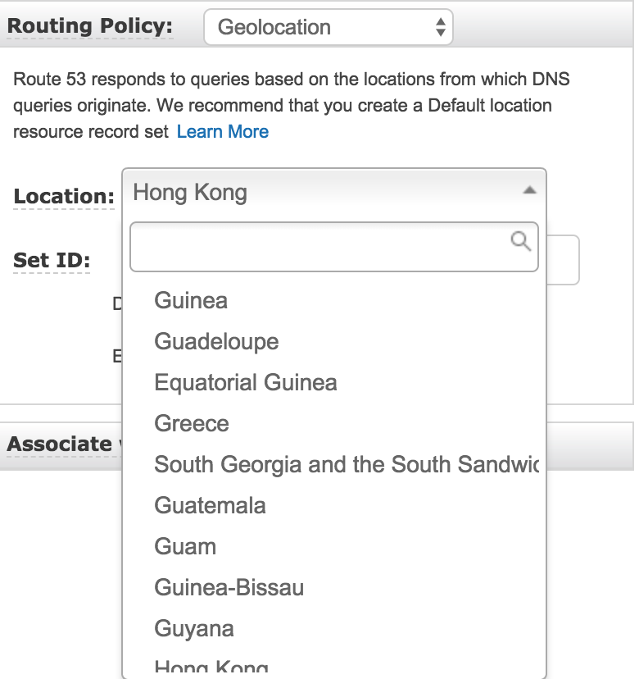Pick Greece from the location list
Image resolution: width=639 pixels, height=679 pixels.
(334, 423)
